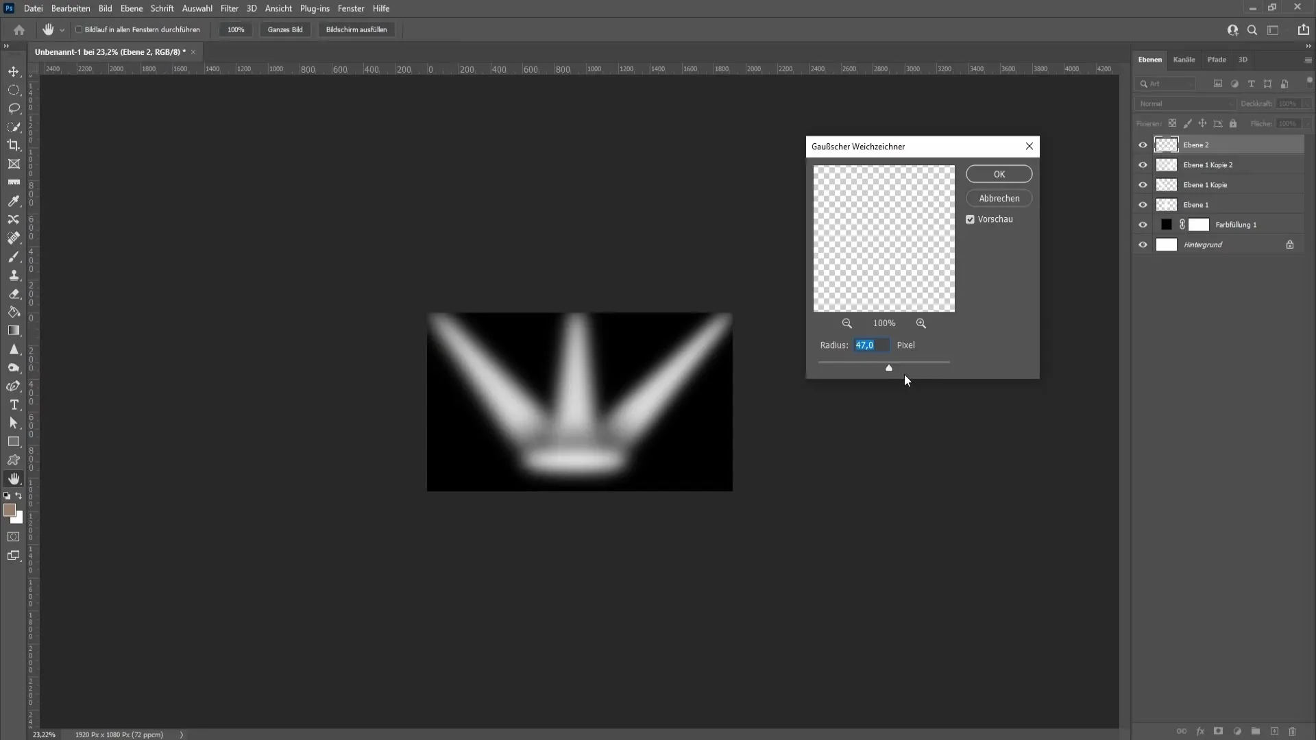Open the Ebene menu
1316x740 pixels.
coord(132,8)
